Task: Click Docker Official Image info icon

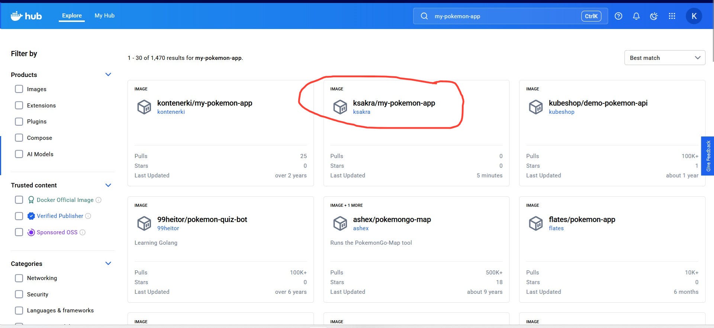Action: pos(99,200)
